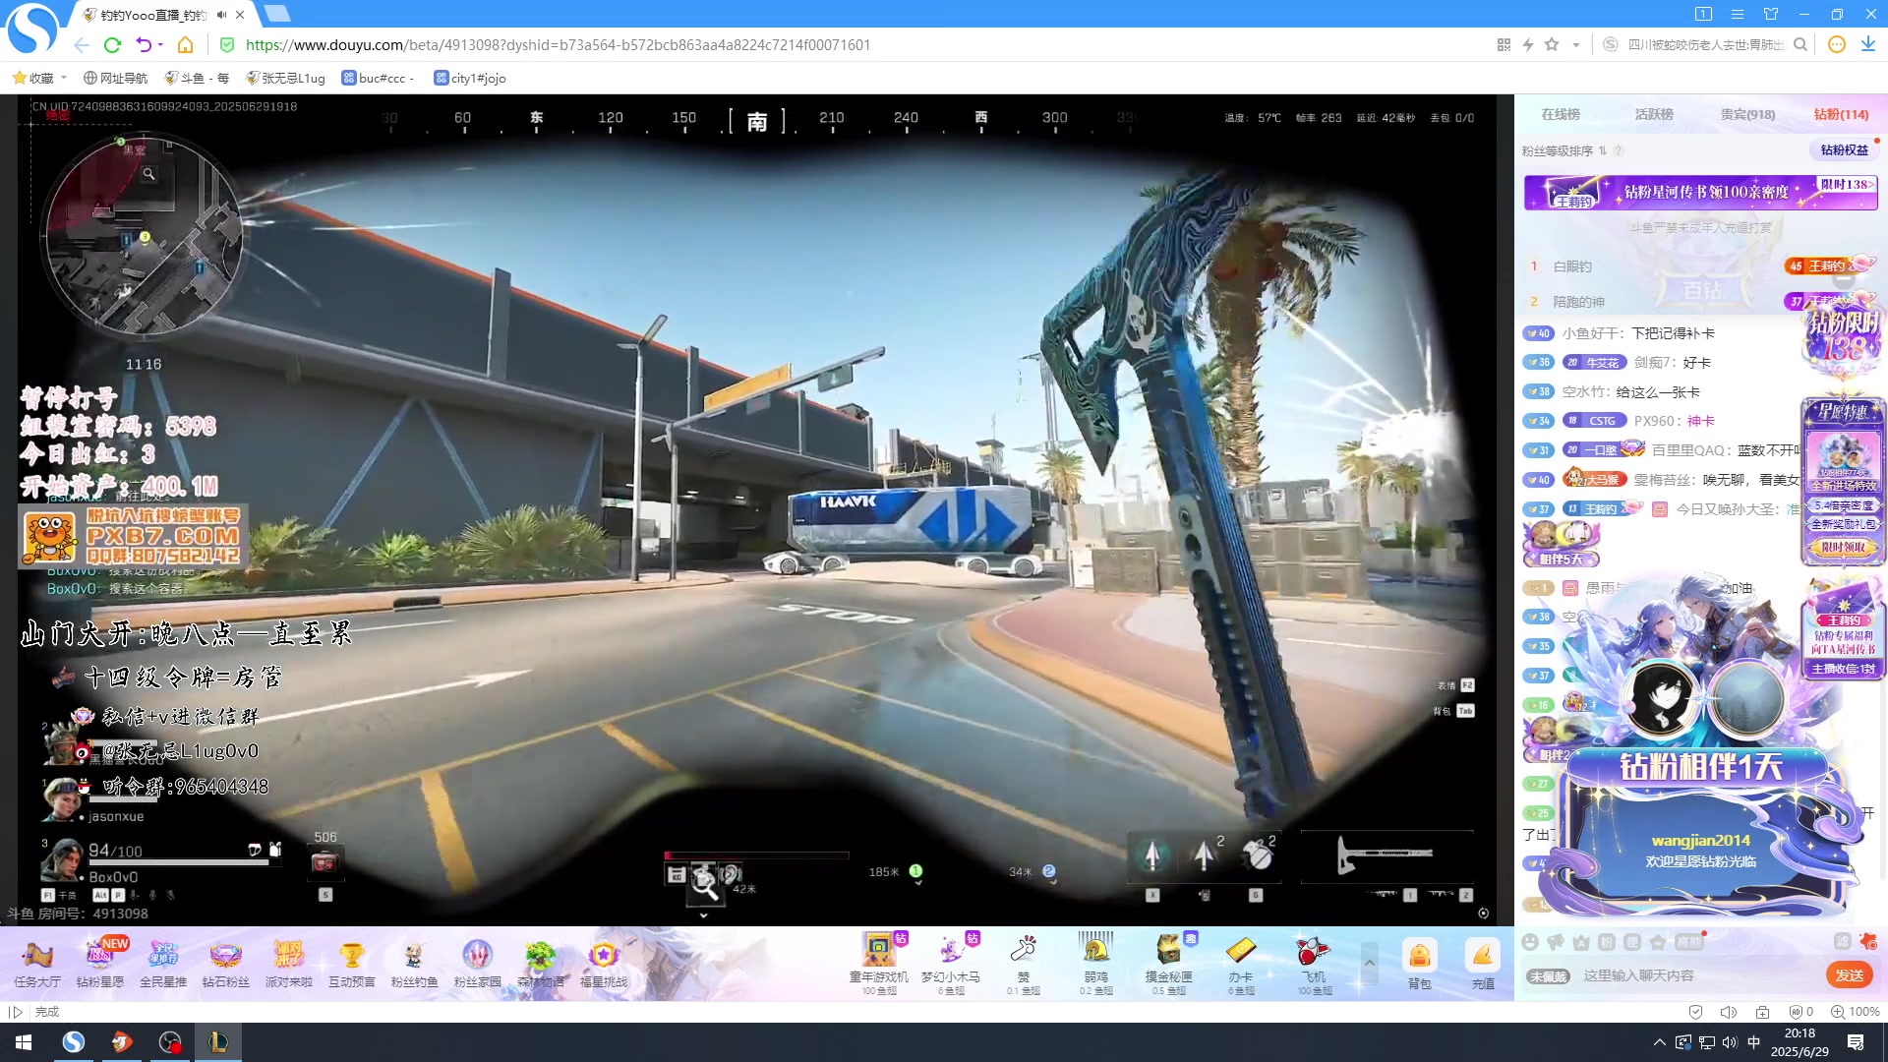Send the 童年游戏机 gift
The height and width of the screenshot is (1062, 1888).
879,963
